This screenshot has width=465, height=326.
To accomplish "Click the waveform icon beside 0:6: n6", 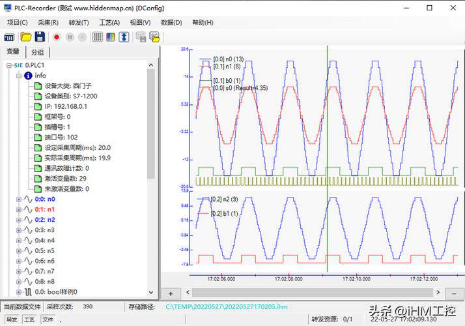I will pyautogui.click(x=28, y=261).
